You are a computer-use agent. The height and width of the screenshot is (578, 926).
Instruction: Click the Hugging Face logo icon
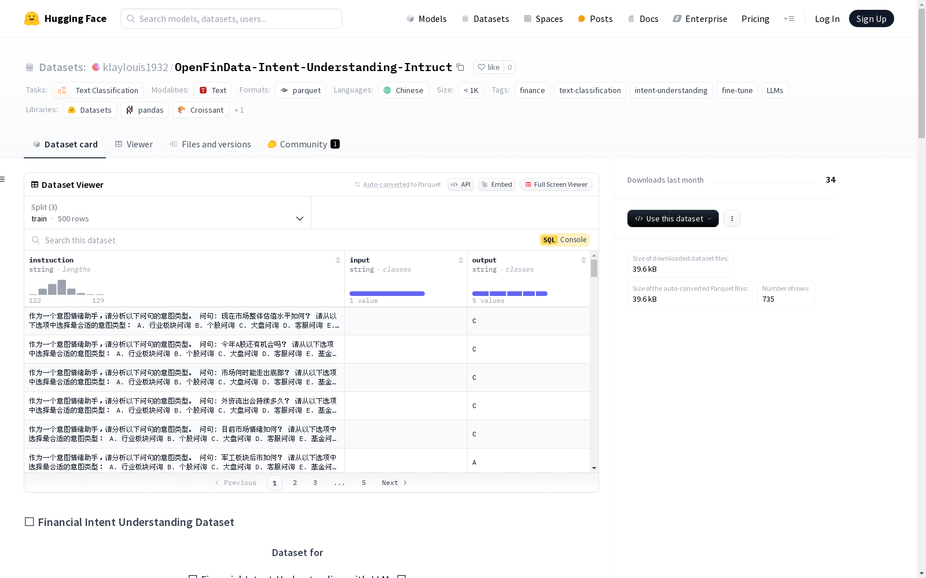pos(32,18)
